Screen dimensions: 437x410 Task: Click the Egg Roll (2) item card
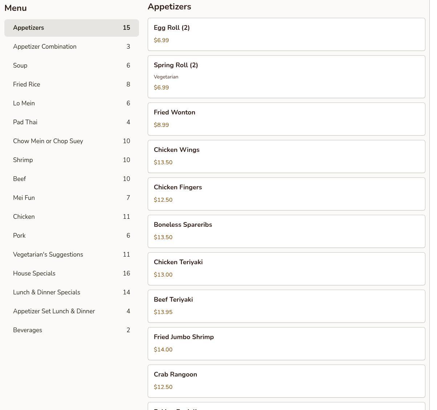(x=286, y=34)
